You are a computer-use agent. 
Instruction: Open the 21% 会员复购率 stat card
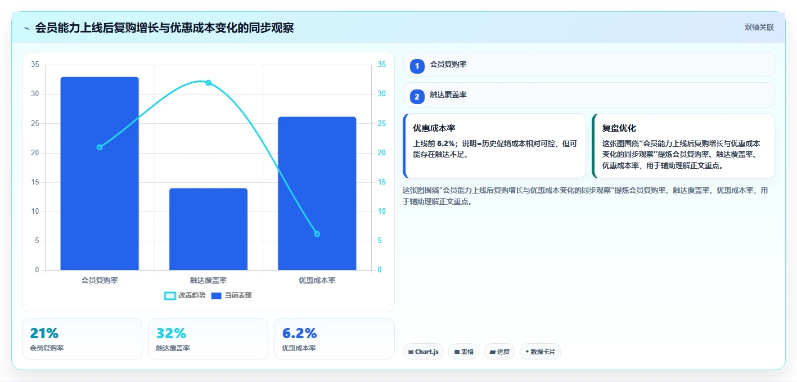(82, 339)
